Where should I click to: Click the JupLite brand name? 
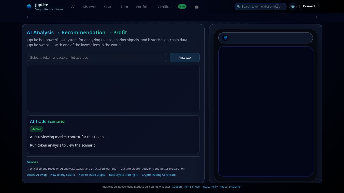point(41,5)
